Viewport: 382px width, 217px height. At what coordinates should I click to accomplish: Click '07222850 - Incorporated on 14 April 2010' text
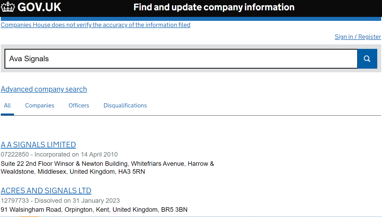(x=59, y=154)
